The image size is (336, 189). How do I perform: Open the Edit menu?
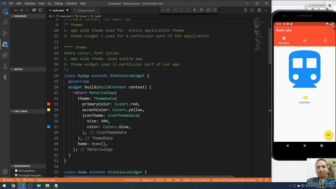(19, 4)
